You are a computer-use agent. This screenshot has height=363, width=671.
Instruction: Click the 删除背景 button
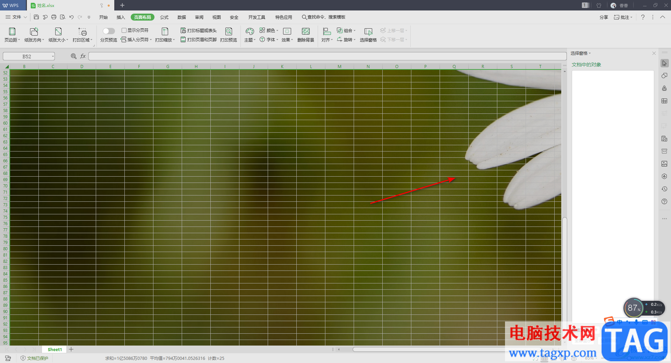click(x=306, y=35)
